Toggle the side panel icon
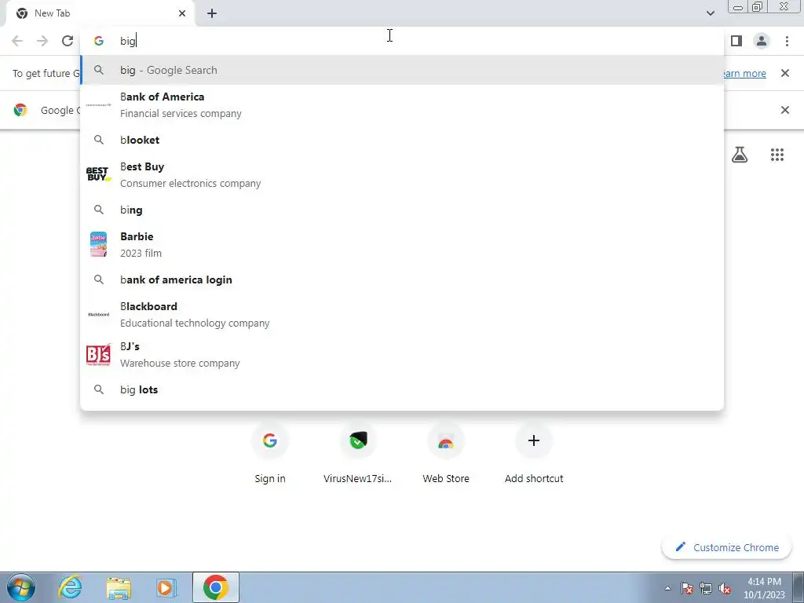This screenshot has width=804, height=603. [x=736, y=41]
